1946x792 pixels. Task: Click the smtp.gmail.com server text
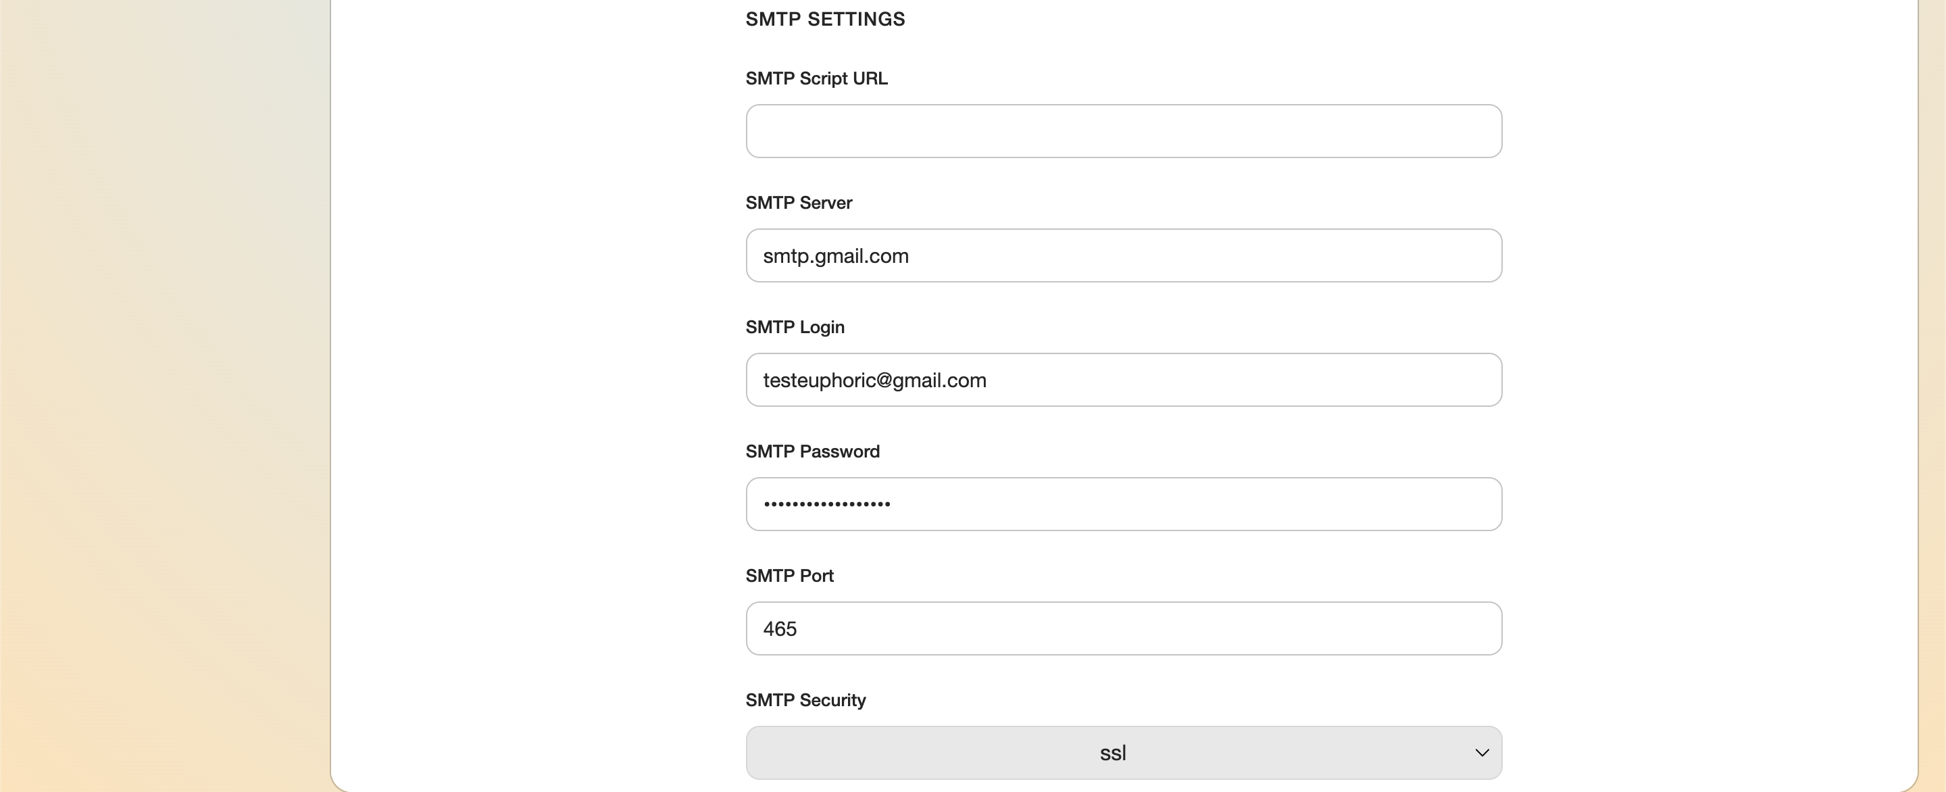pos(836,256)
